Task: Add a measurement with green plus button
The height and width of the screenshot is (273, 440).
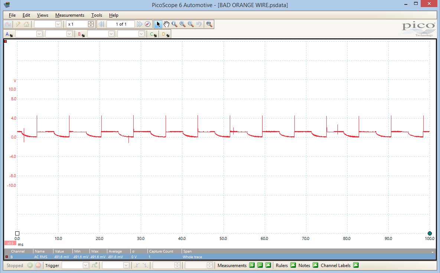Action: [252, 265]
